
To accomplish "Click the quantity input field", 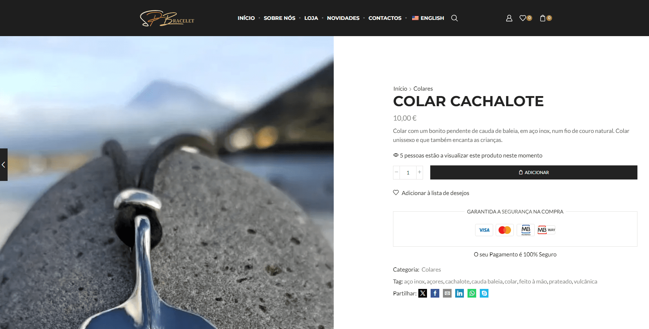I will click(x=408, y=172).
